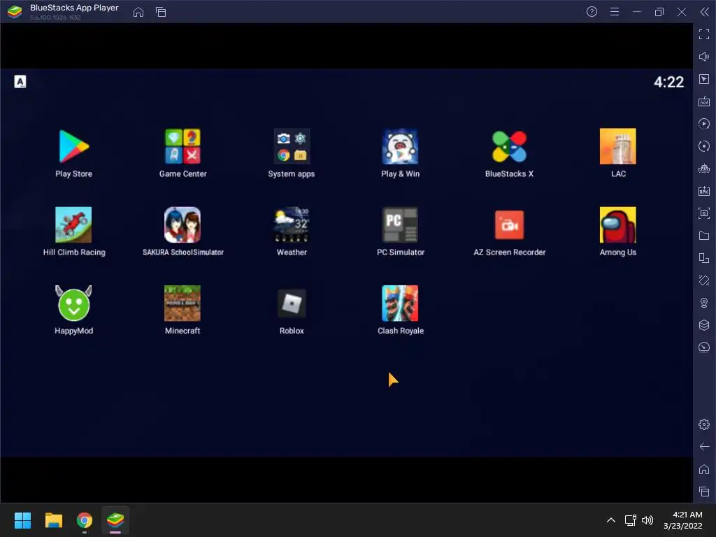Launch Game Center
The width and height of the screenshot is (716, 537).
(182, 147)
